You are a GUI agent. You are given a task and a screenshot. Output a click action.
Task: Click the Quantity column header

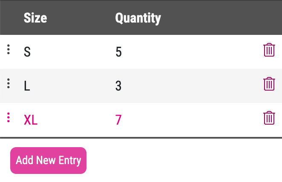pyautogui.click(x=138, y=18)
